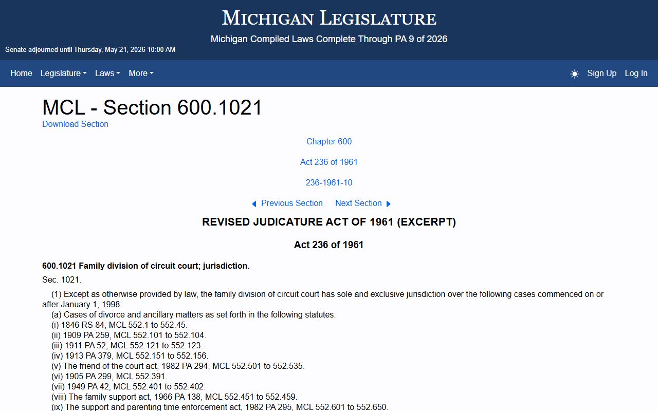Open the Log In page

(x=636, y=73)
